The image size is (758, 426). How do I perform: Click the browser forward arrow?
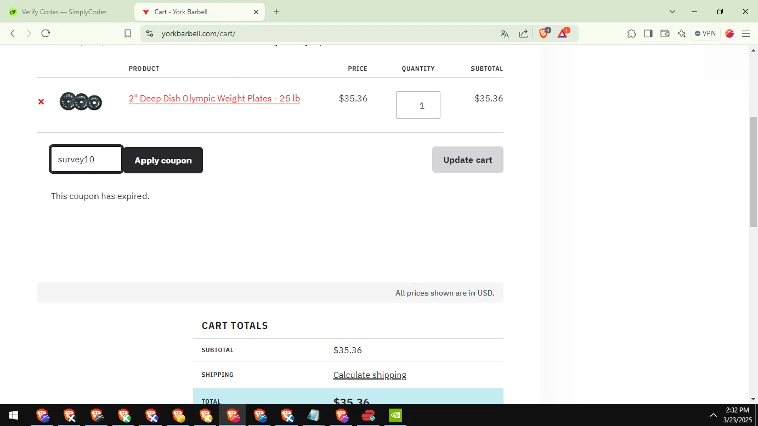pyautogui.click(x=29, y=33)
